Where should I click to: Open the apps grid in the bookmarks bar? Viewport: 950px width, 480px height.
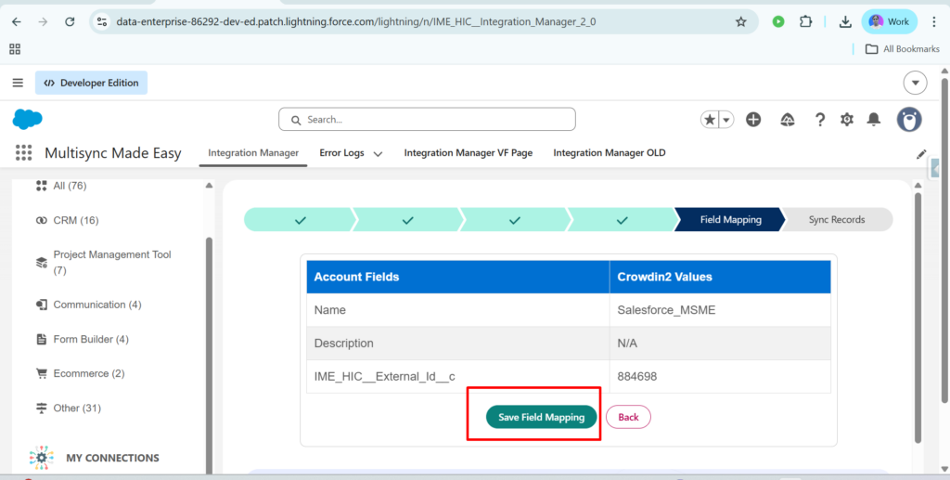click(x=15, y=49)
